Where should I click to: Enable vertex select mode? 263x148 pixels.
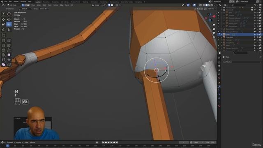click(x=23, y=5)
